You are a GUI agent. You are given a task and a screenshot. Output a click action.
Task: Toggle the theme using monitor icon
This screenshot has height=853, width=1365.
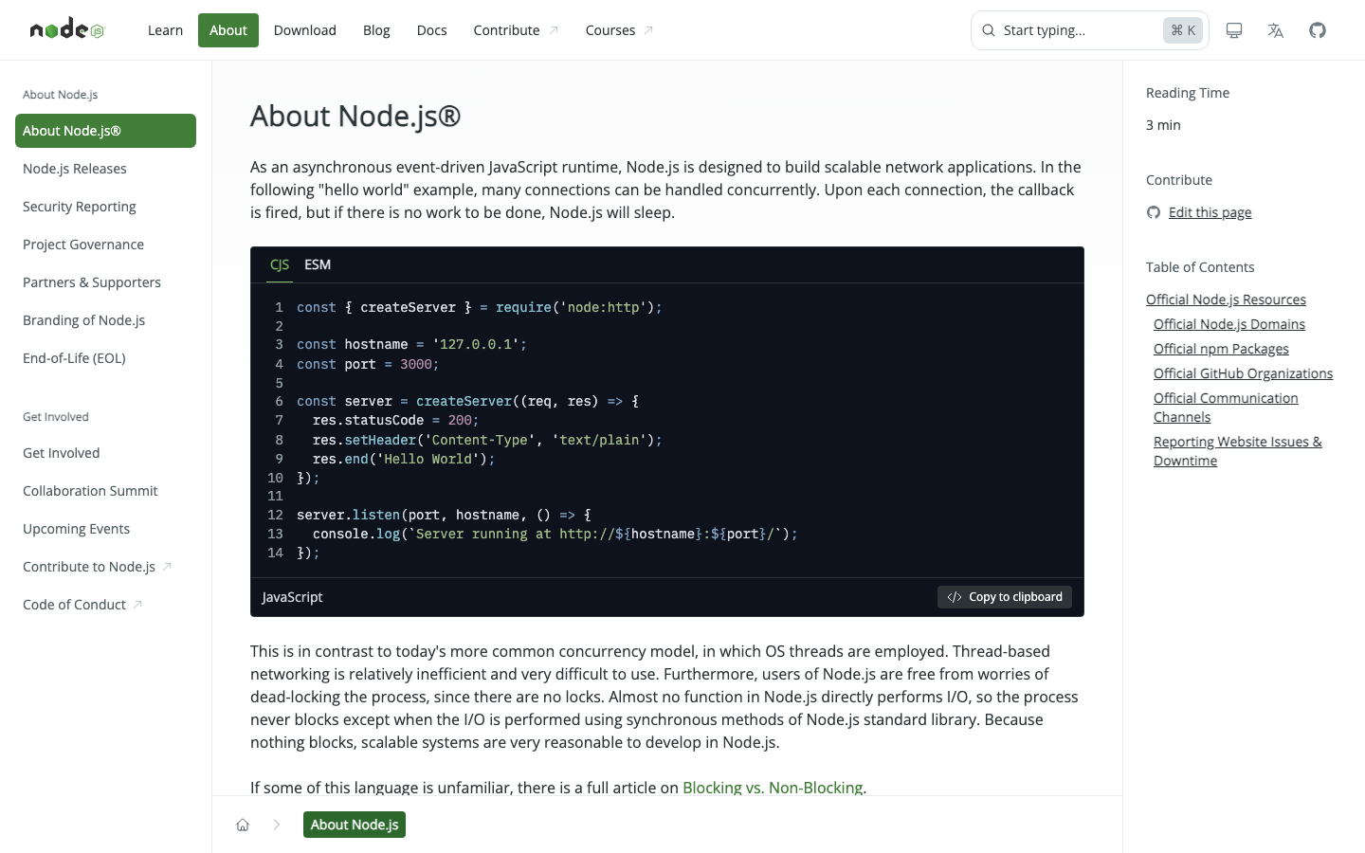(x=1234, y=30)
